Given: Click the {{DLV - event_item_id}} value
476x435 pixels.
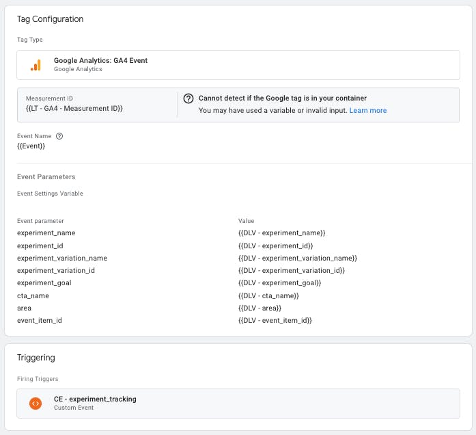Looking at the screenshot, I should pyautogui.click(x=275, y=320).
